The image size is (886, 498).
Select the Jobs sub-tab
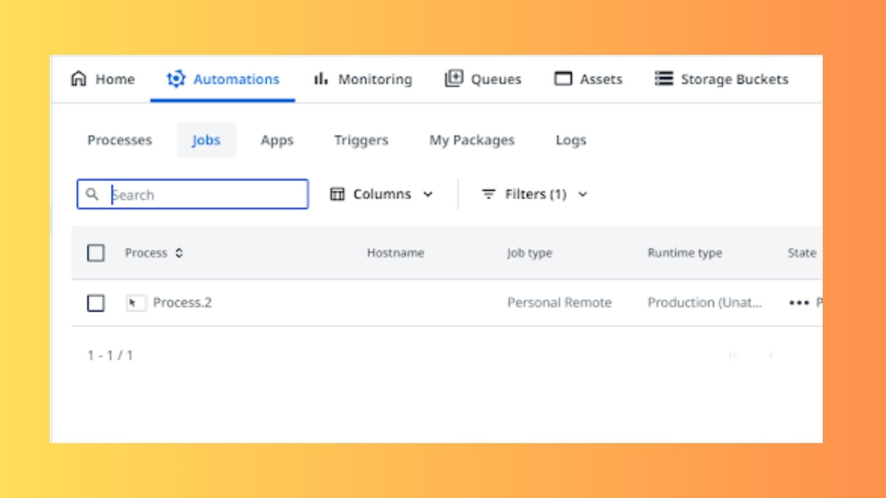click(206, 140)
